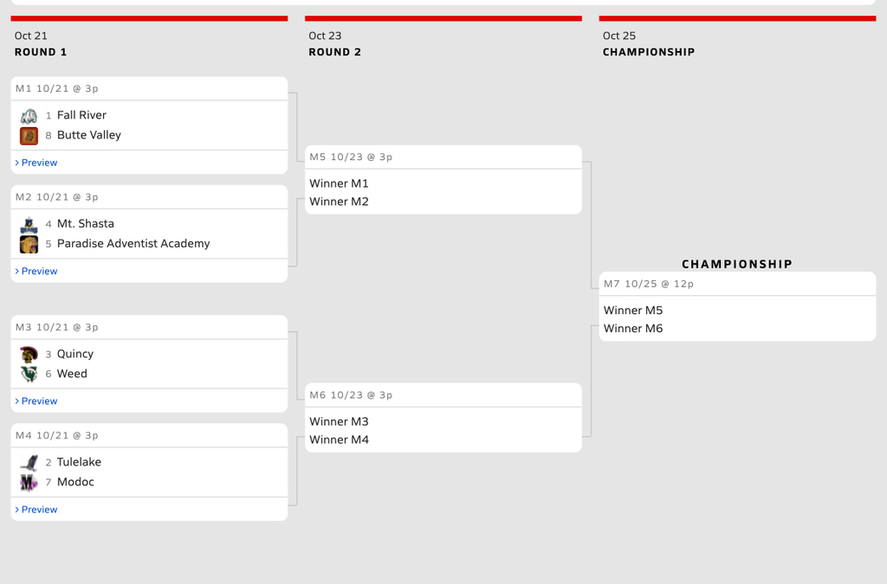
Task: Open Preview for match M3
Action: click(39, 401)
